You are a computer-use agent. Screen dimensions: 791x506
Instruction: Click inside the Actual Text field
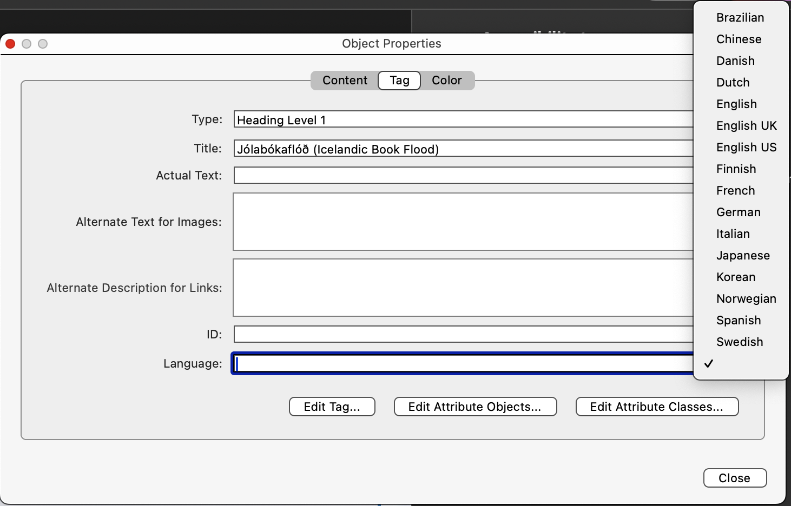point(433,175)
